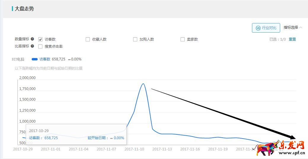Click the 重置 reset link
Screen dimensions: 308x159
pos(292,39)
